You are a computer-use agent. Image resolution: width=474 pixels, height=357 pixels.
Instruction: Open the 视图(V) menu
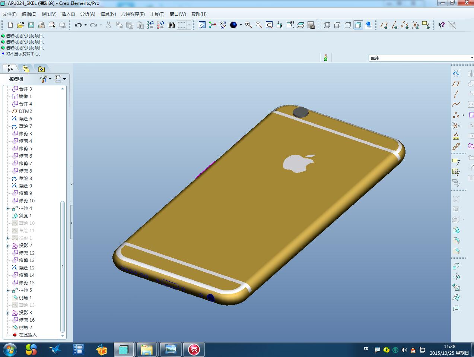(49, 14)
